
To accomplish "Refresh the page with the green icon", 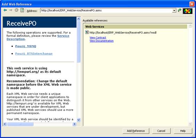I will 22,10.
